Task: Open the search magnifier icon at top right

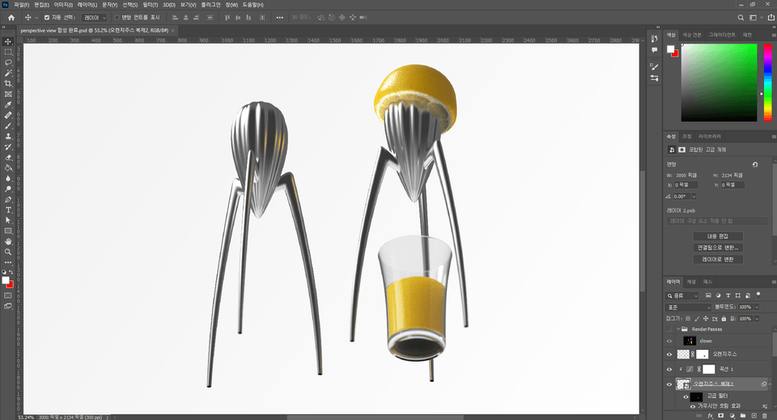Action: pos(741,17)
